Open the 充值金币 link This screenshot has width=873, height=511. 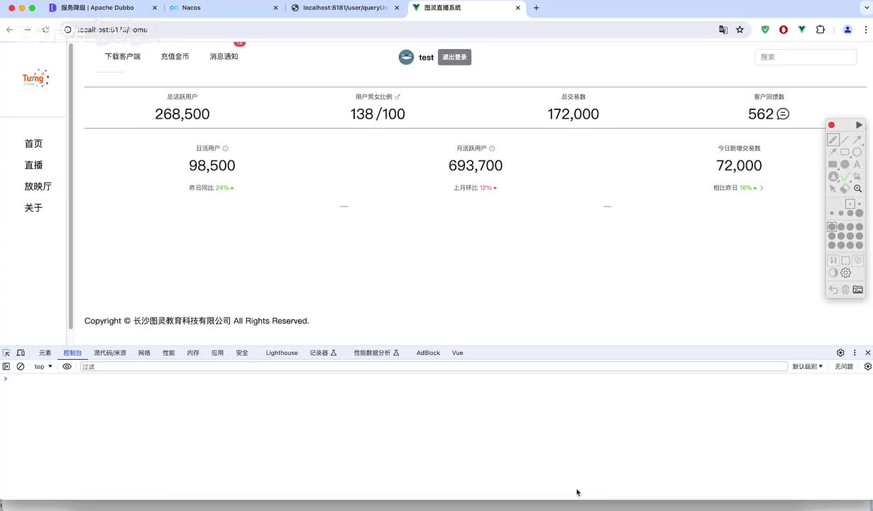[x=175, y=57]
